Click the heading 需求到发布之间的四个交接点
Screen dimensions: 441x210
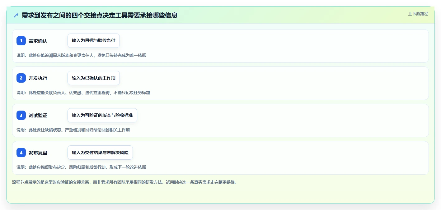click(100, 15)
